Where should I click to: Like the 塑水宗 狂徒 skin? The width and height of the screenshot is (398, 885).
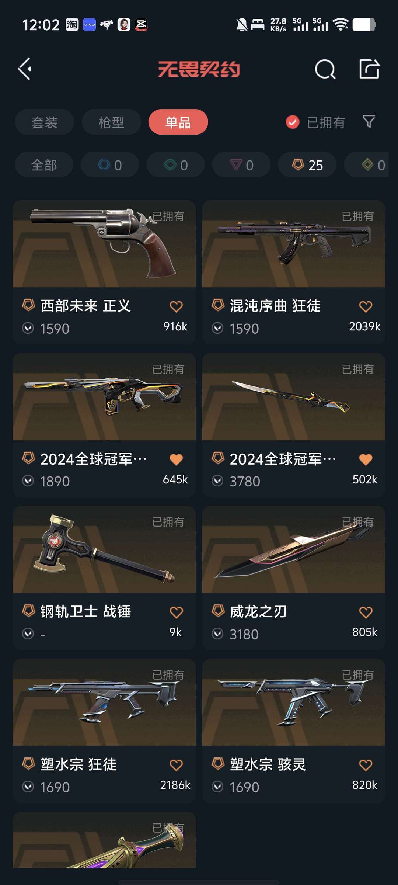[x=176, y=765]
